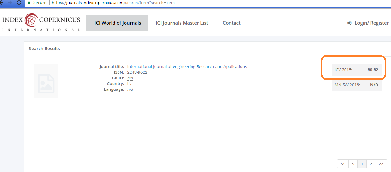
Task: Click the Index Copernicus globe logo
Action: tap(31, 20)
